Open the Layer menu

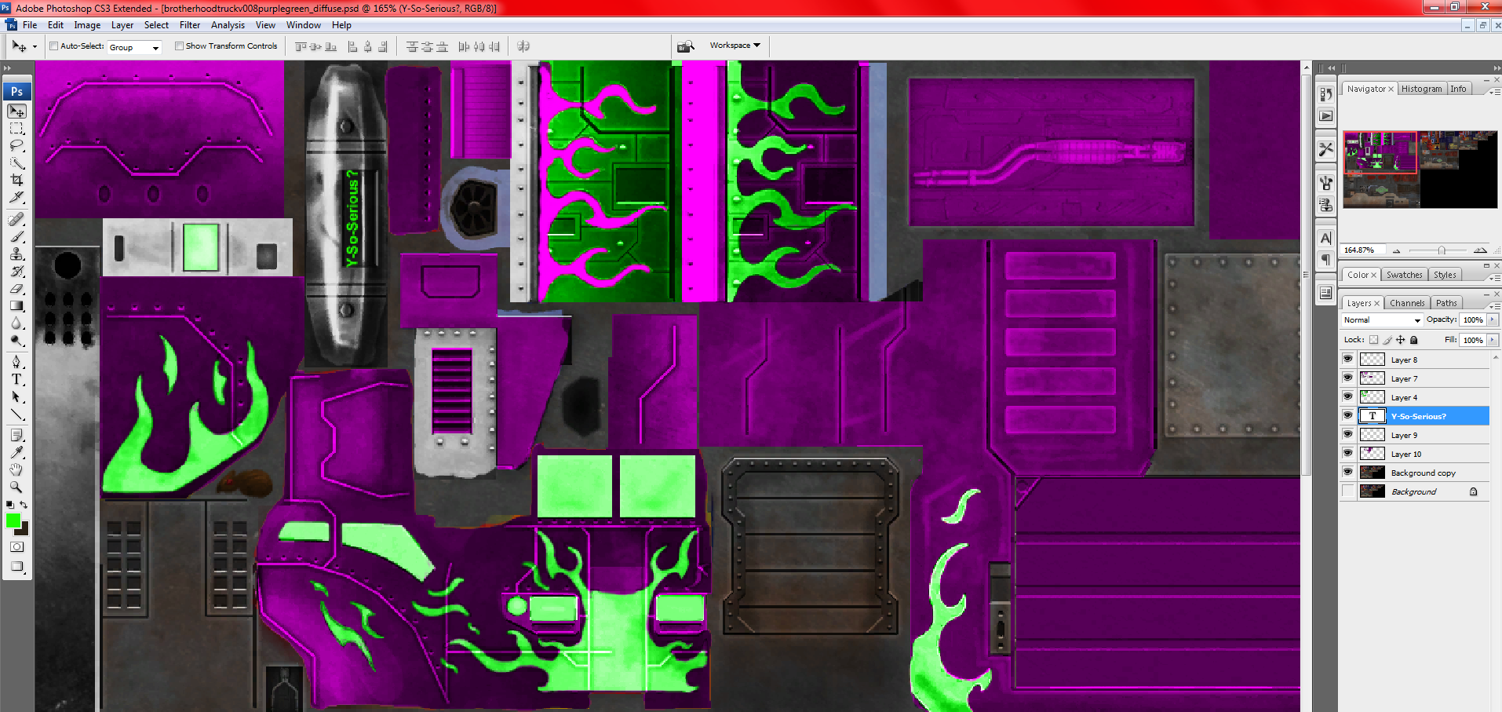[122, 25]
